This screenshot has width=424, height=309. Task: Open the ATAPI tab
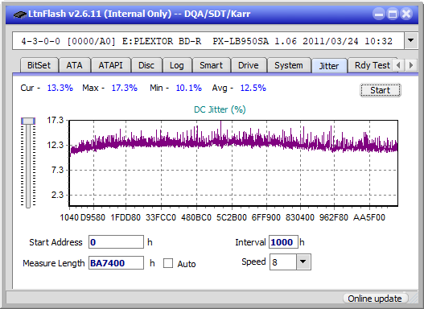click(x=110, y=65)
